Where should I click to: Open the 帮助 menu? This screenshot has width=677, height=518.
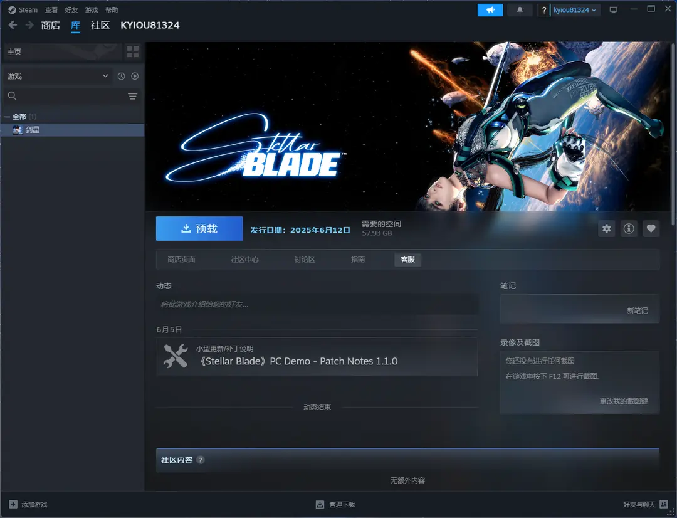[x=112, y=9]
